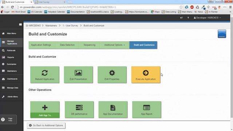Open the App Report tile

click(147, 110)
